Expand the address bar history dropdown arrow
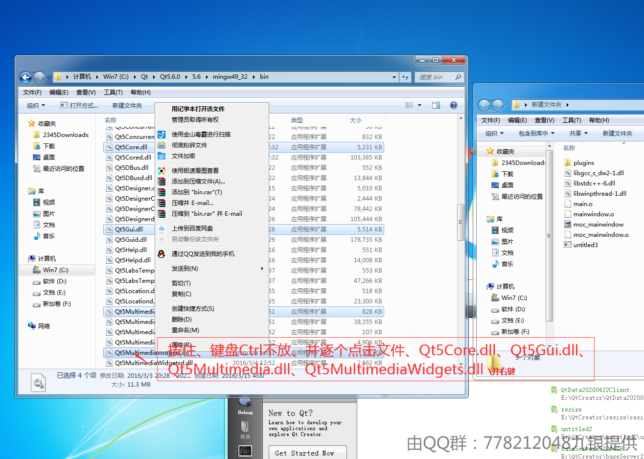The image size is (644, 459). tap(394, 77)
